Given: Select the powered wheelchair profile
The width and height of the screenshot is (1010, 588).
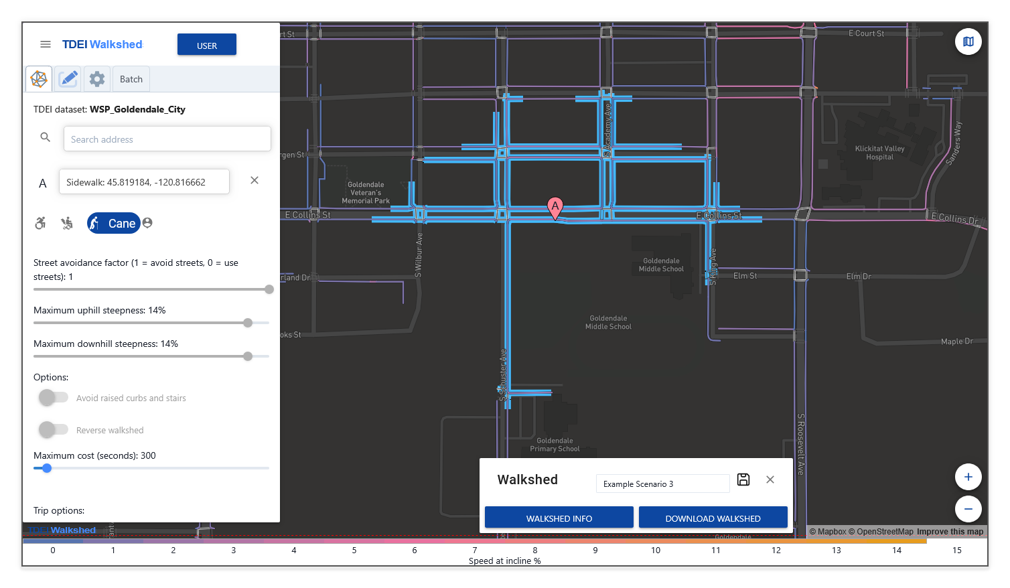Looking at the screenshot, I should [x=67, y=223].
